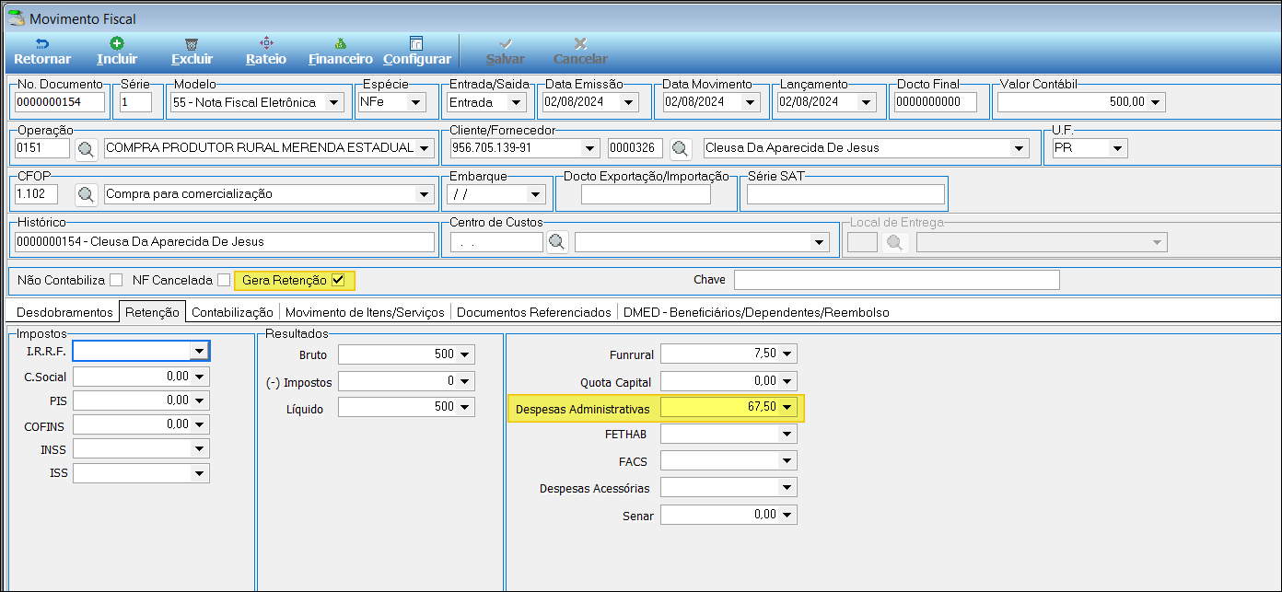
Task: Switch to the Desdobramentos tab
Action: tap(64, 312)
